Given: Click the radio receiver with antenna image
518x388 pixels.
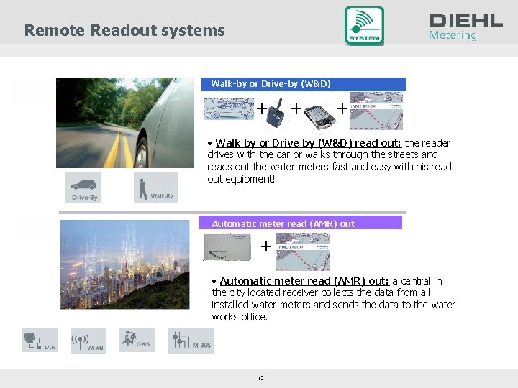Looking at the screenshot, I should [x=276, y=114].
